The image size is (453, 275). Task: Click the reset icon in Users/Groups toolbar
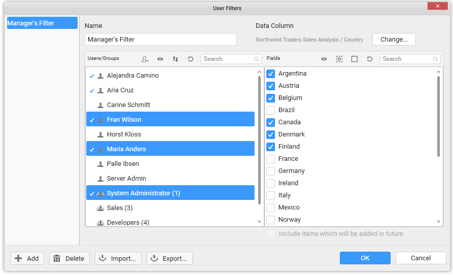click(x=191, y=59)
